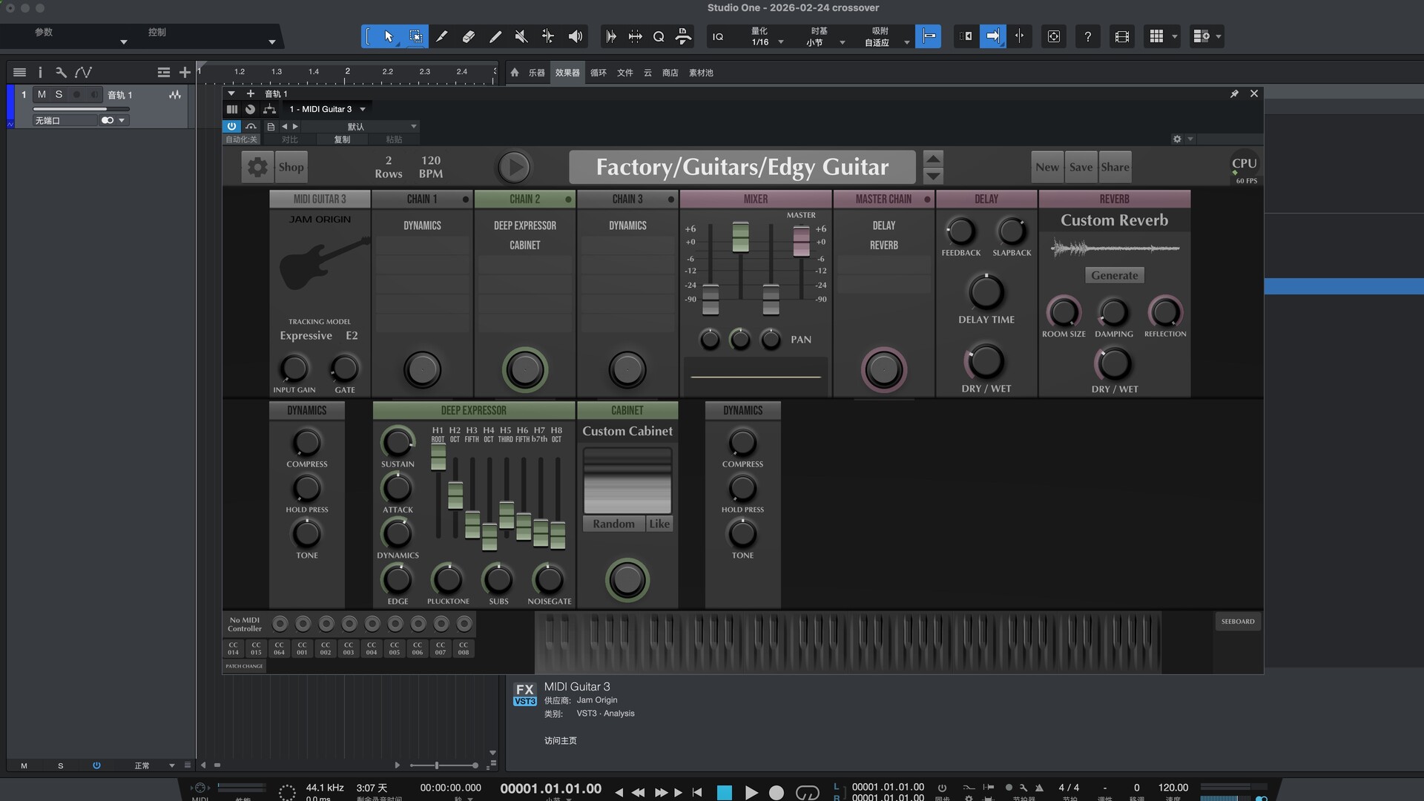The image size is (1424, 801).
Task: Click the Master fader in Mixer
Action: coord(801,241)
